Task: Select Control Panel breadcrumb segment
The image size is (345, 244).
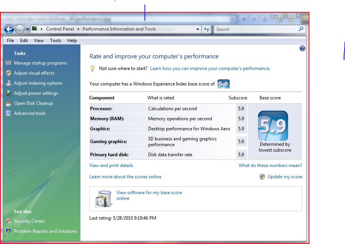Action: 60,29
